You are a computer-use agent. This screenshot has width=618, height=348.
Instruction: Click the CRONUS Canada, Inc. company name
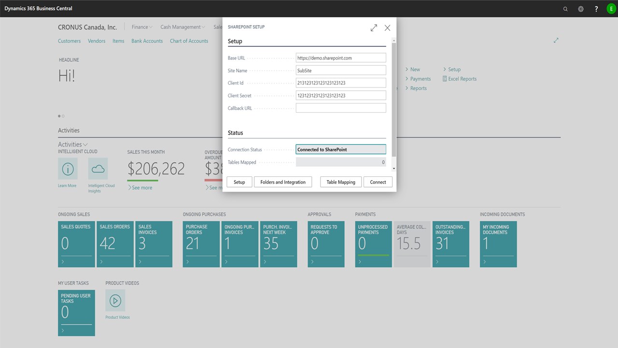[x=87, y=27]
